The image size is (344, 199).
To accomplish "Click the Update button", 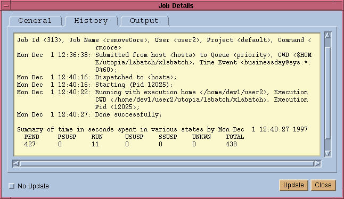I will point(293,185).
